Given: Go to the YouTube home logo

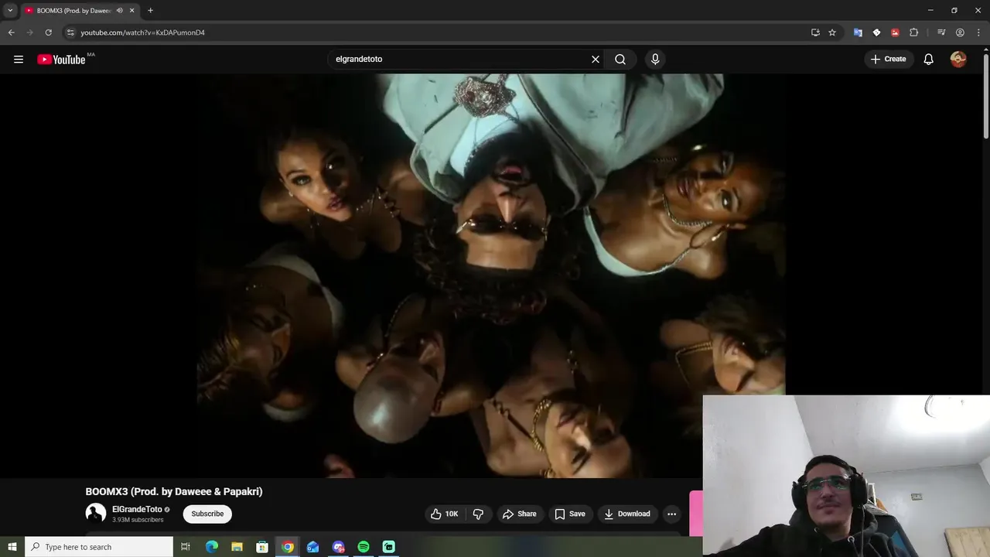Looking at the screenshot, I should click(x=62, y=60).
